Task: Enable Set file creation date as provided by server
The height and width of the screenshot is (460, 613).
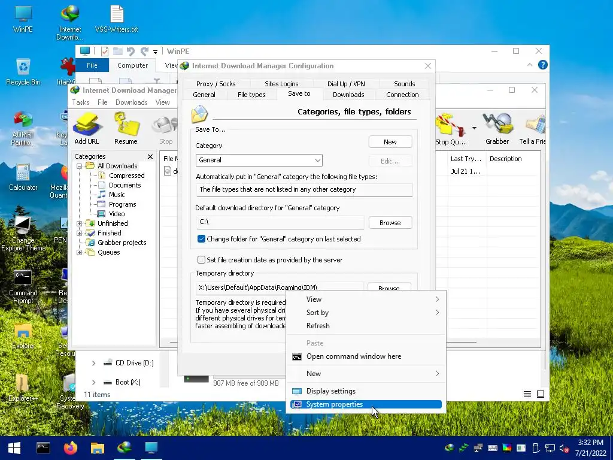Action: point(201,260)
